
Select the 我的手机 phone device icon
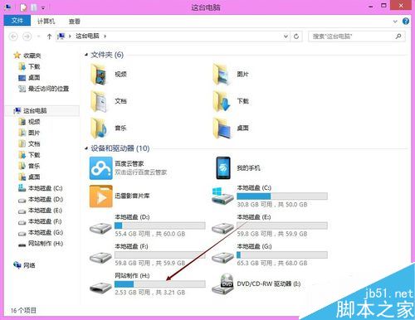(223, 168)
